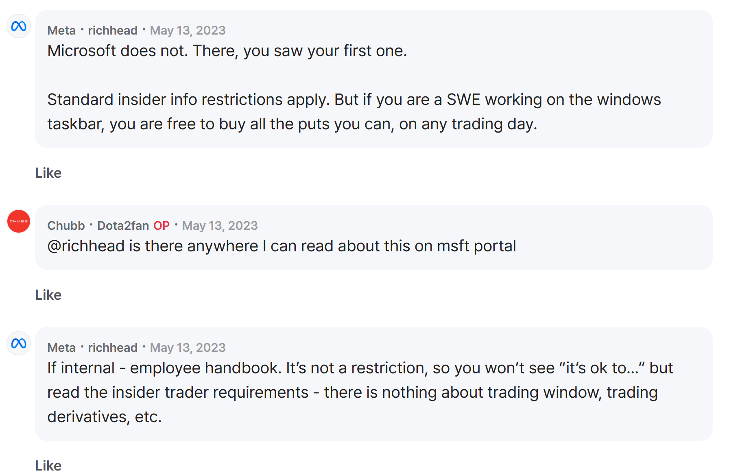Screen dimensions: 729x475
Task: Open the Chubb company page link
Action: (66, 226)
